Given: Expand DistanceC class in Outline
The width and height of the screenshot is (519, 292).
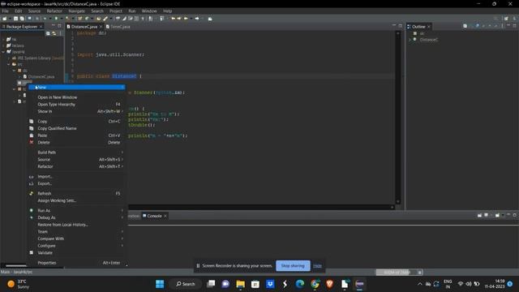Looking at the screenshot, I should click(410, 40).
